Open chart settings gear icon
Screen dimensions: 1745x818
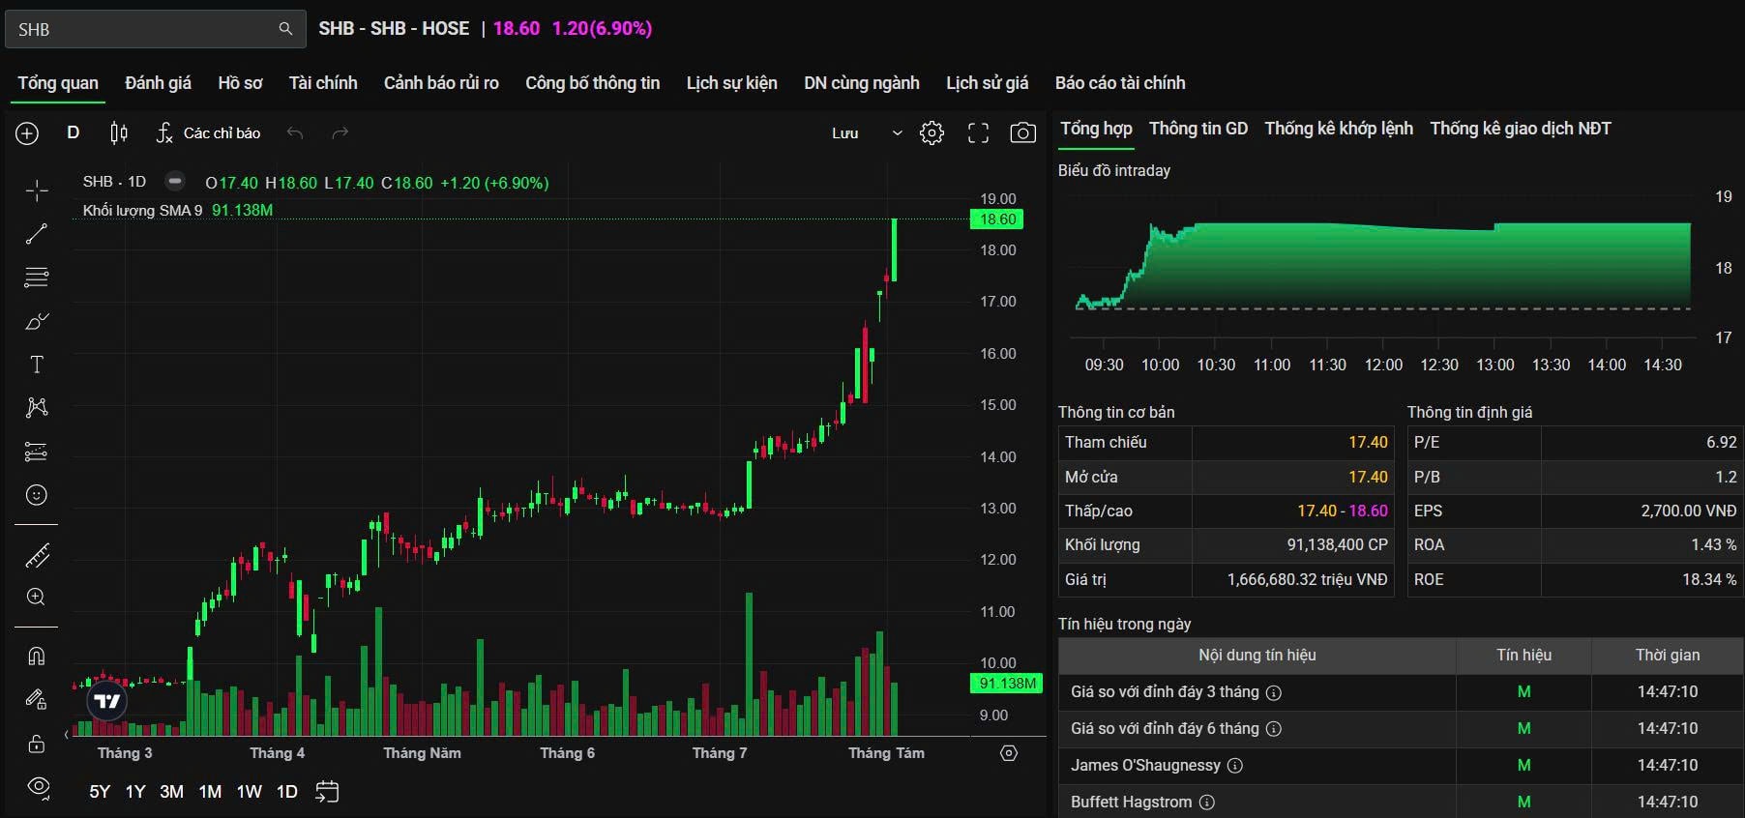coord(932,133)
